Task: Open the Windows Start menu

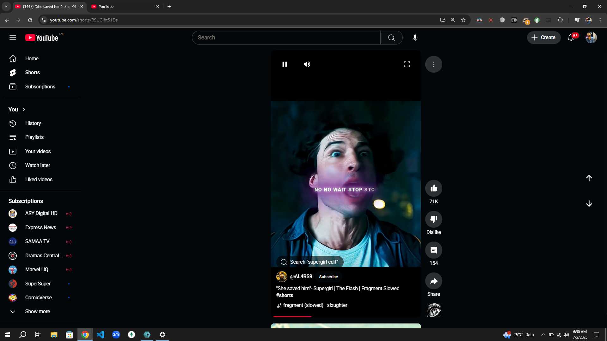Action: pyautogui.click(x=8, y=335)
